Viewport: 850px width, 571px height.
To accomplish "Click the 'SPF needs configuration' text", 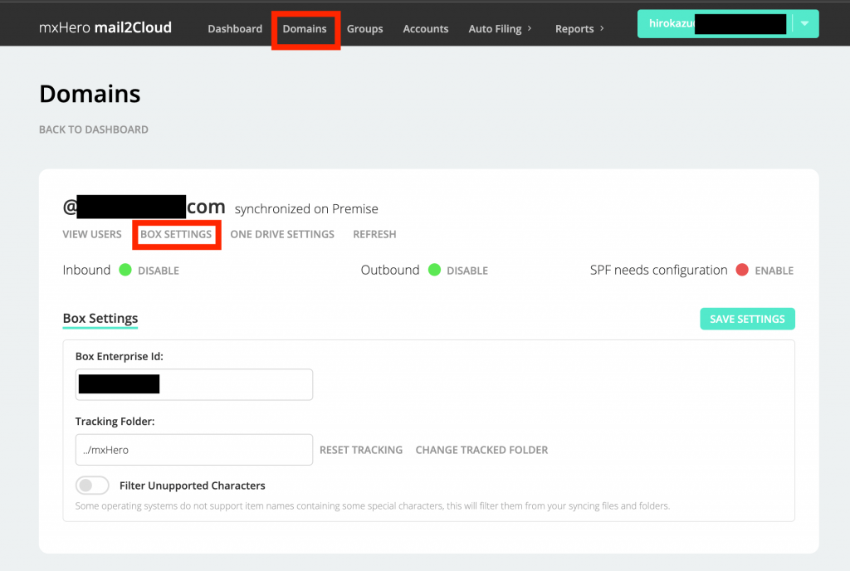I will coord(658,270).
